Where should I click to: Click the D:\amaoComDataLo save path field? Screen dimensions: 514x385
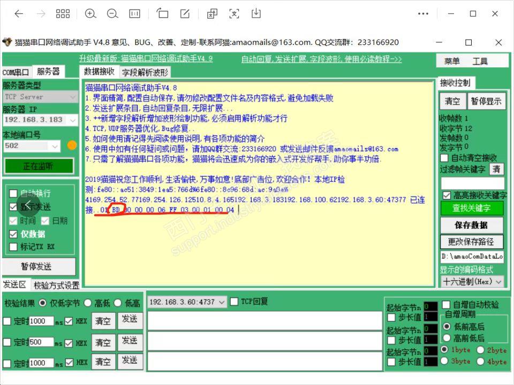pos(472,256)
